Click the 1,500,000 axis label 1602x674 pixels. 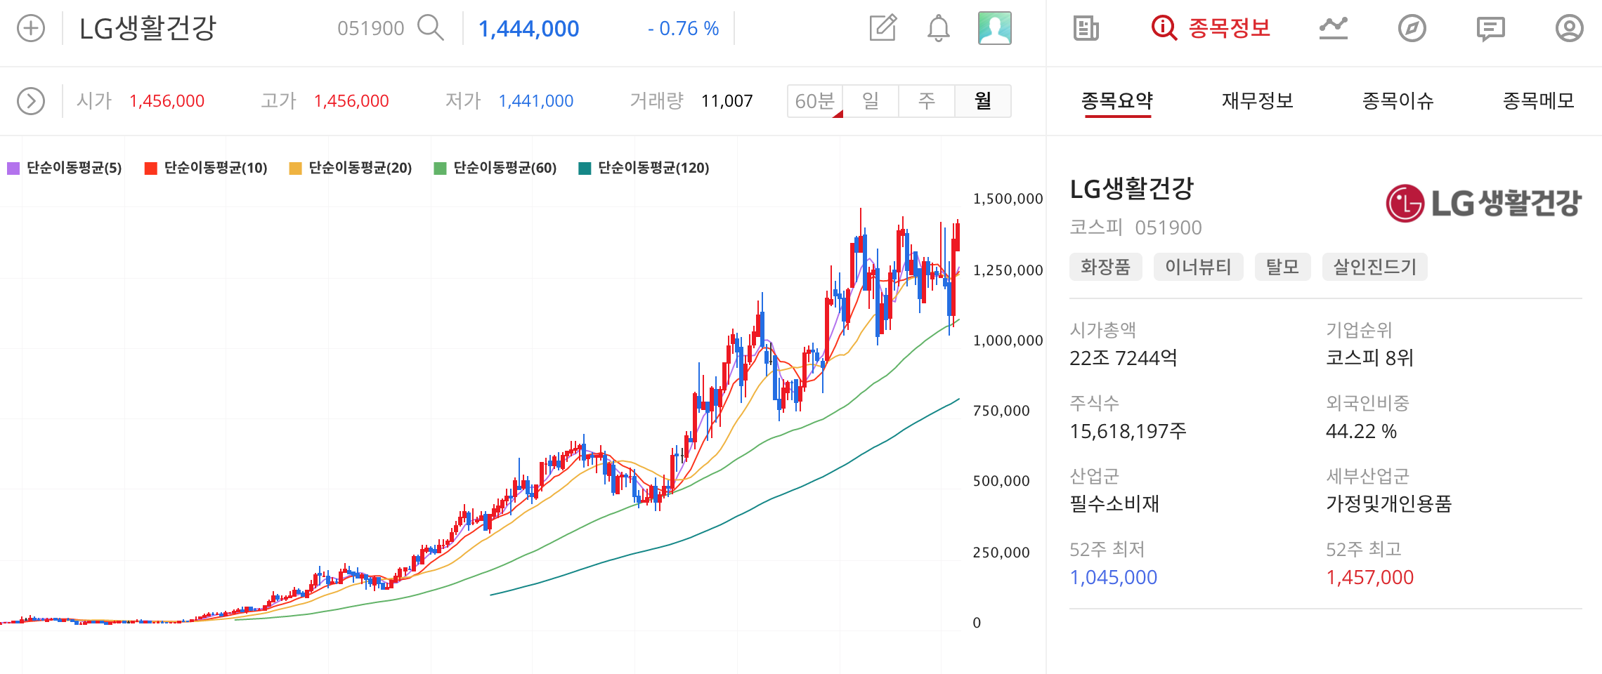[1008, 199]
